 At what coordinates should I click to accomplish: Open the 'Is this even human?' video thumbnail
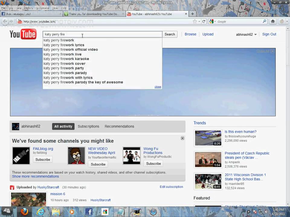click(208, 138)
